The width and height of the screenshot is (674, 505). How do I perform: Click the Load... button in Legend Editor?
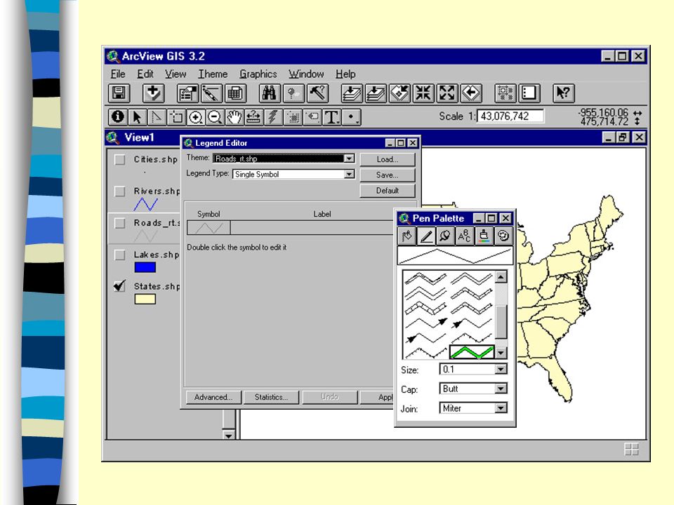point(388,159)
